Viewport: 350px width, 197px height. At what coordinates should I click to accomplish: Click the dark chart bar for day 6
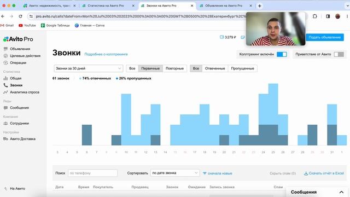(x=87, y=135)
